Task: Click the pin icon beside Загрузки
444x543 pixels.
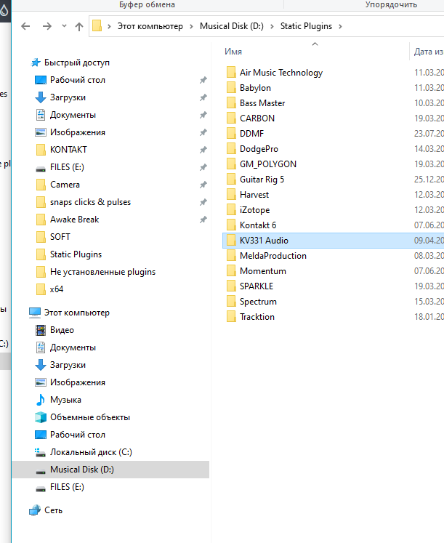Action: (203, 97)
